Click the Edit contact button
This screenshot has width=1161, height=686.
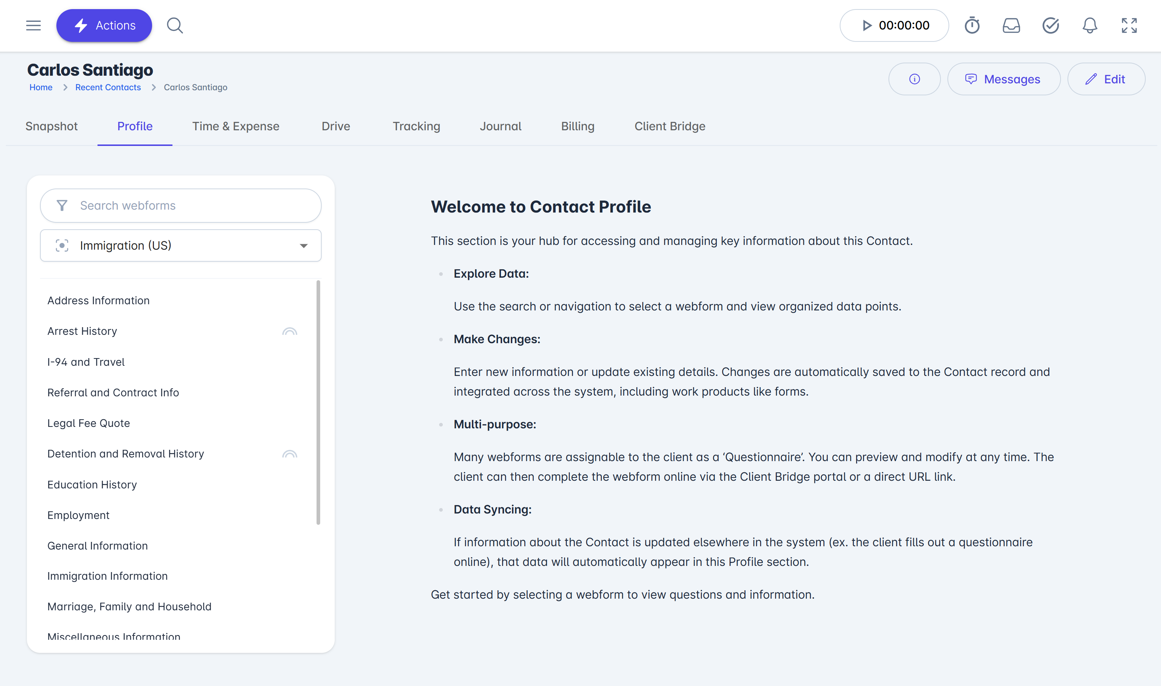pyautogui.click(x=1106, y=79)
